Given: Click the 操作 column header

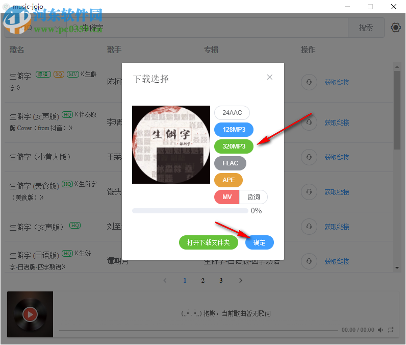Looking at the screenshot, I should click(x=308, y=50).
